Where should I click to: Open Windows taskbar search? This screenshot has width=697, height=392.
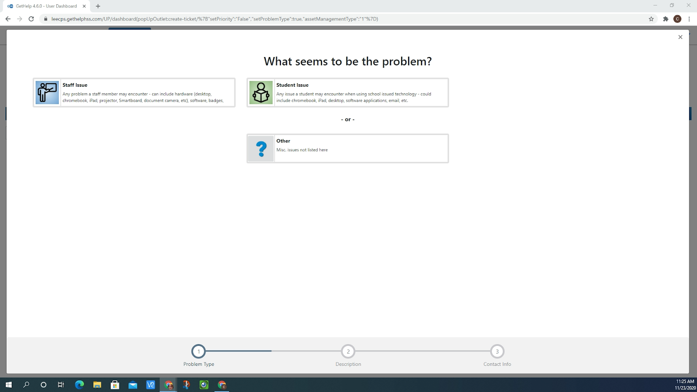click(26, 385)
